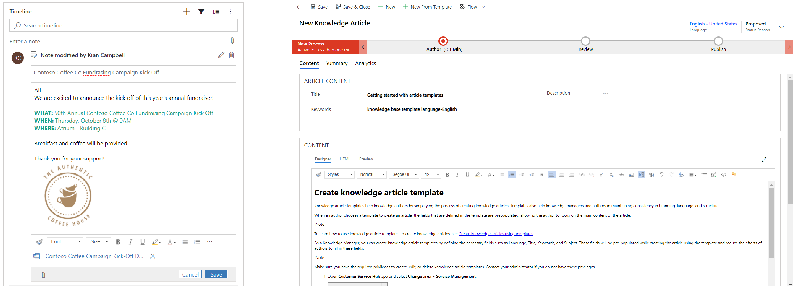
Task: Click the superscript icon in article toolbar
Action: [601, 175]
